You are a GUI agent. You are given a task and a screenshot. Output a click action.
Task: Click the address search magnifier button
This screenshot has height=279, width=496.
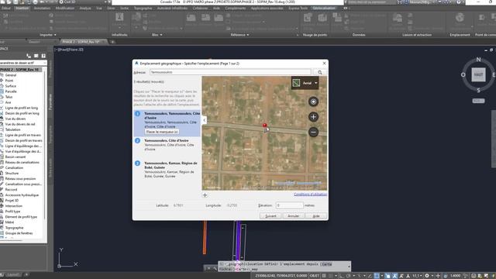[x=320, y=72]
